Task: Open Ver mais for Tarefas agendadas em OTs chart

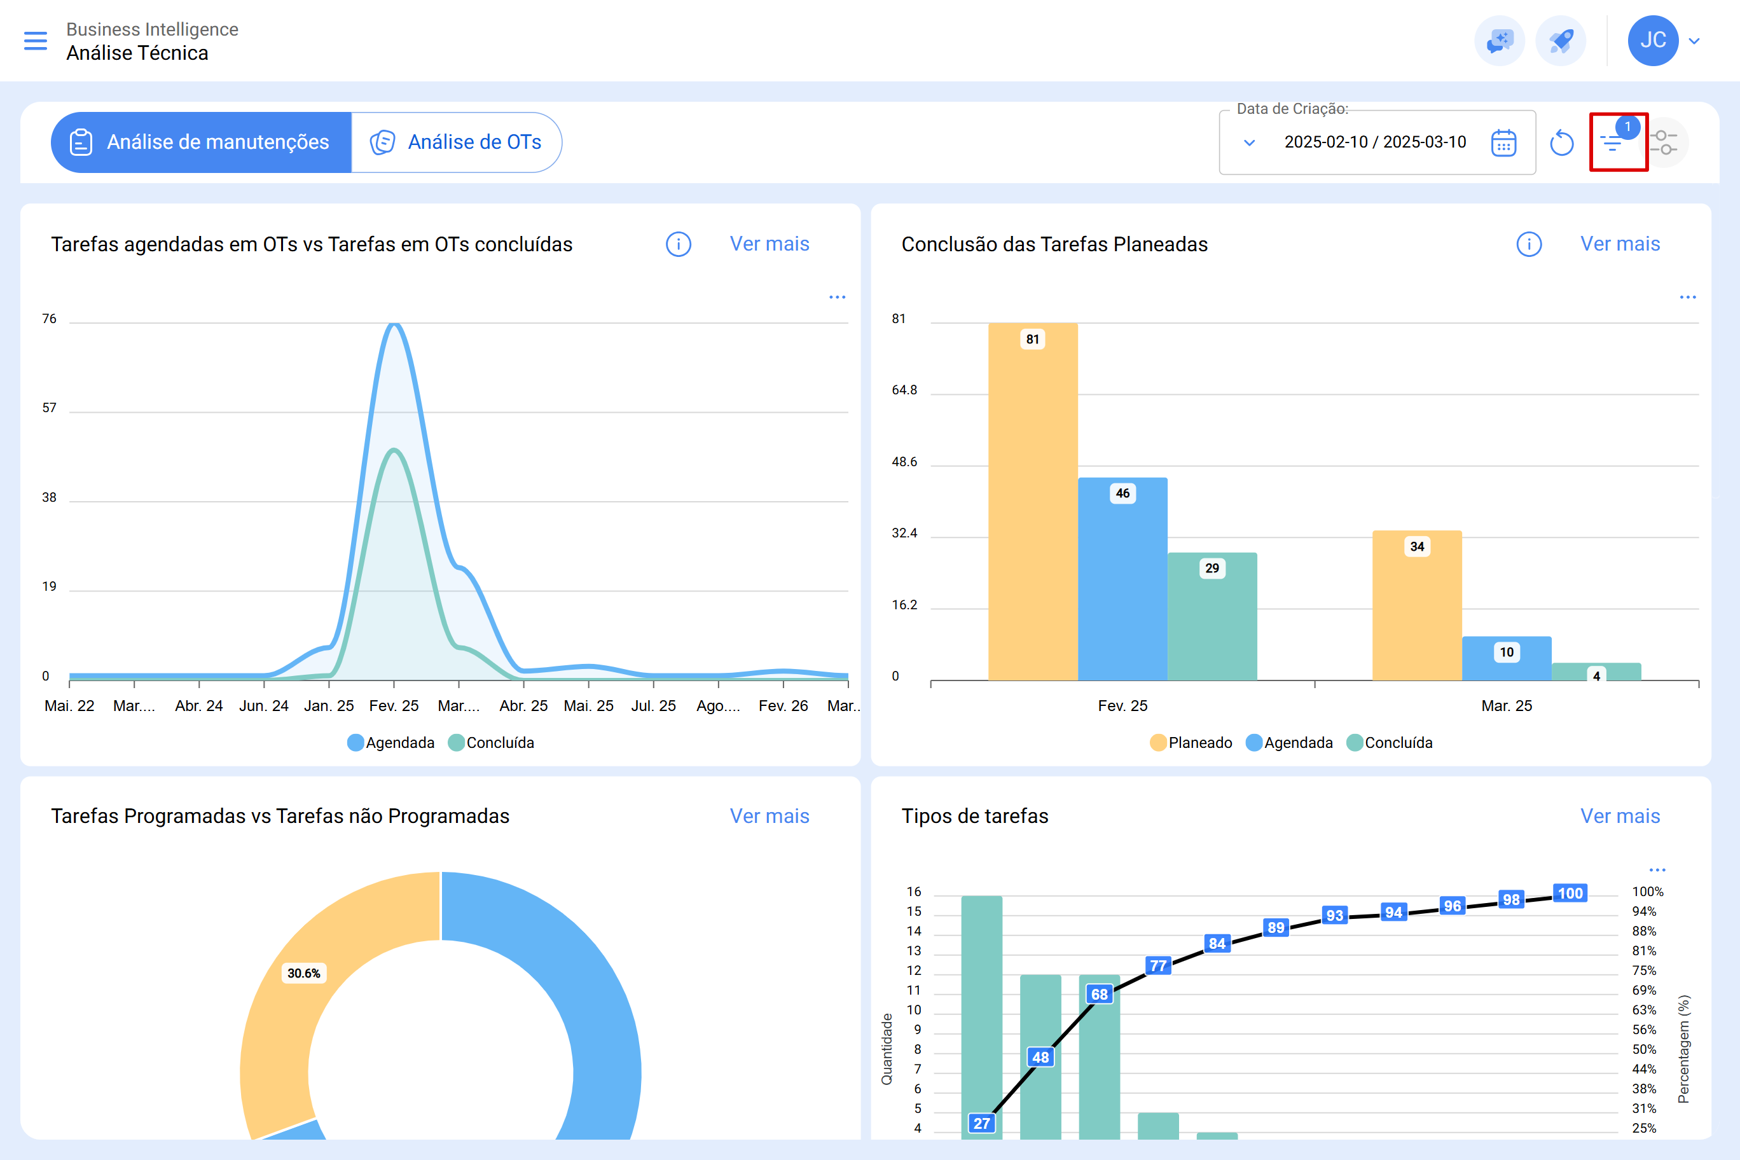Action: coord(770,244)
